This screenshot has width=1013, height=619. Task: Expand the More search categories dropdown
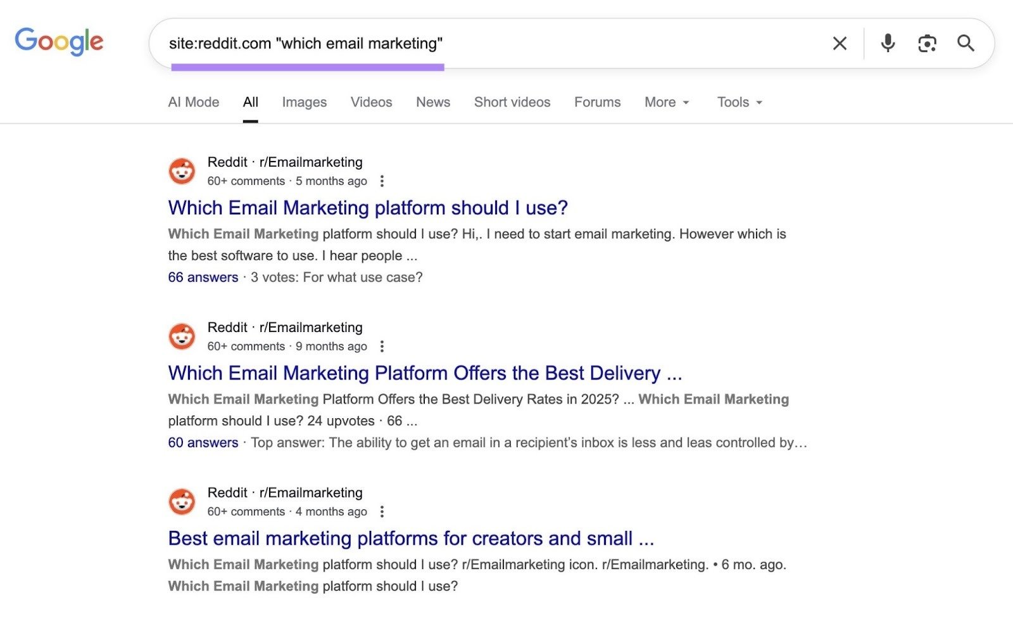666,102
